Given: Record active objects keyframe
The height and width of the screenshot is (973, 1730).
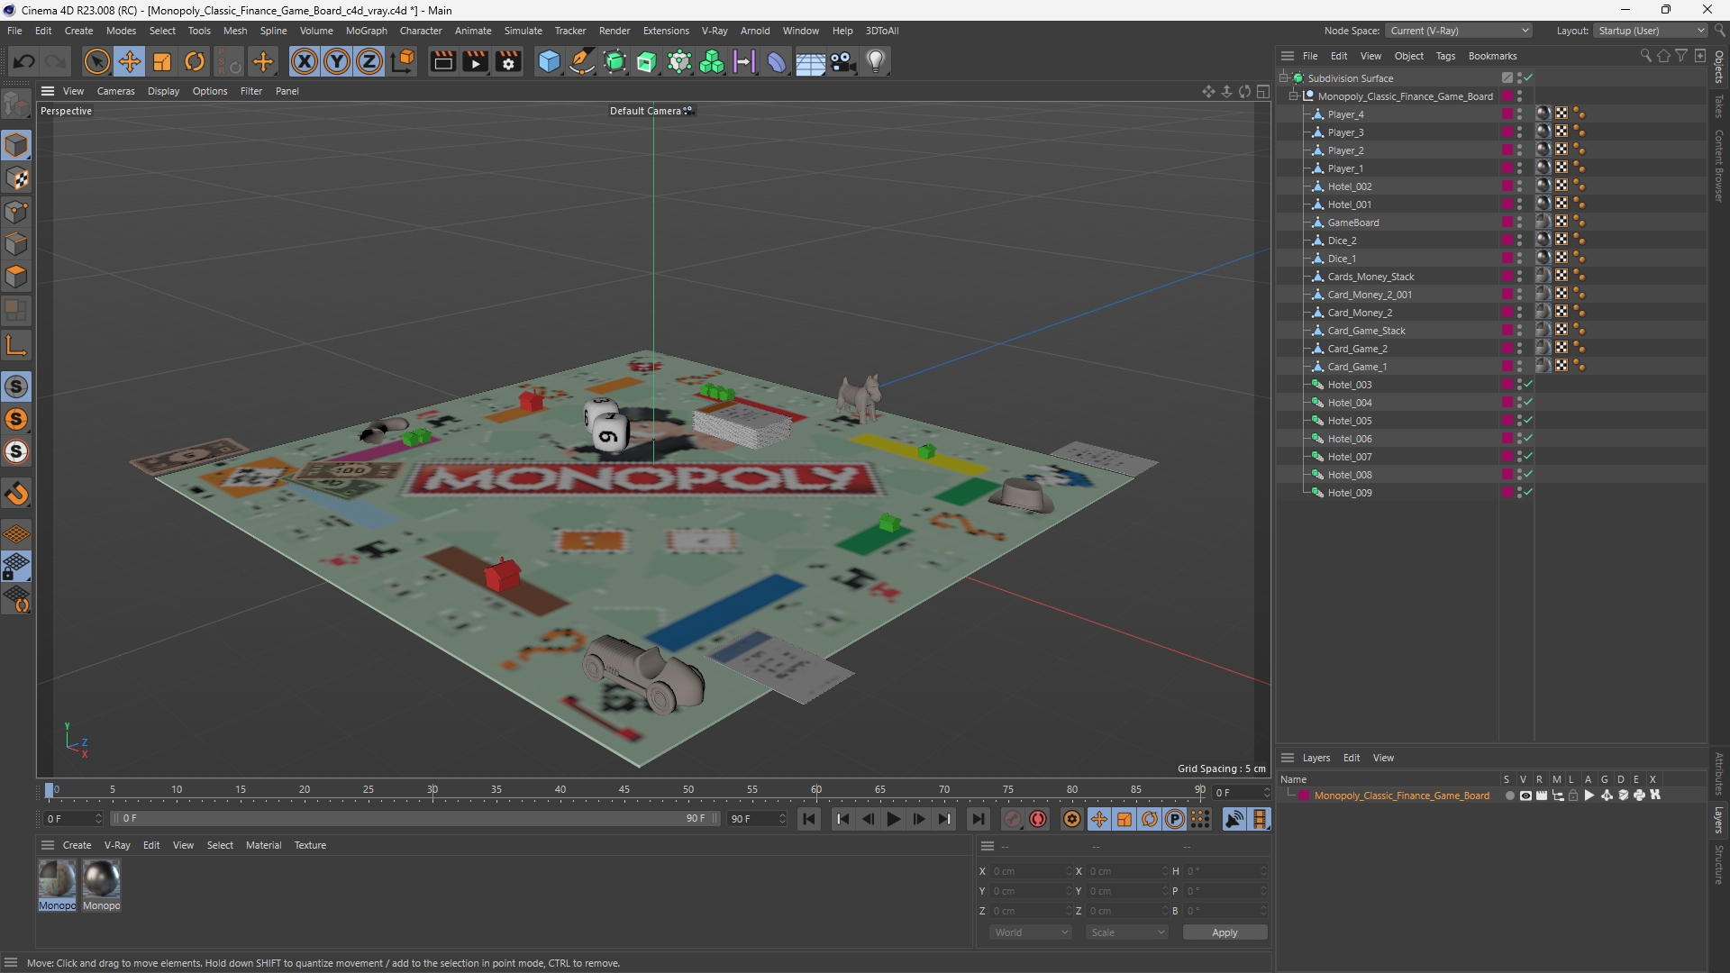Looking at the screenshot, I should click(1013, 819).
